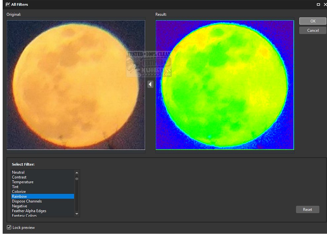Choose the Temperature filter
This screenshot has height=234, width=327.
pyautogui.click(x=22, y=182)
